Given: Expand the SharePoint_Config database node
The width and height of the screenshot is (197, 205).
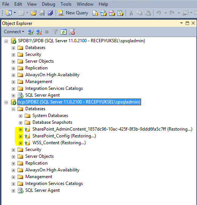Looking at the screenshot, I should click(20, 136).
